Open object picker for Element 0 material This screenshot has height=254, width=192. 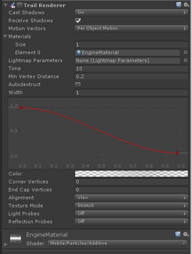coord(185,52)
